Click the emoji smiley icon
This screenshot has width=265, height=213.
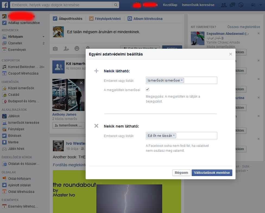click(77, 49)
